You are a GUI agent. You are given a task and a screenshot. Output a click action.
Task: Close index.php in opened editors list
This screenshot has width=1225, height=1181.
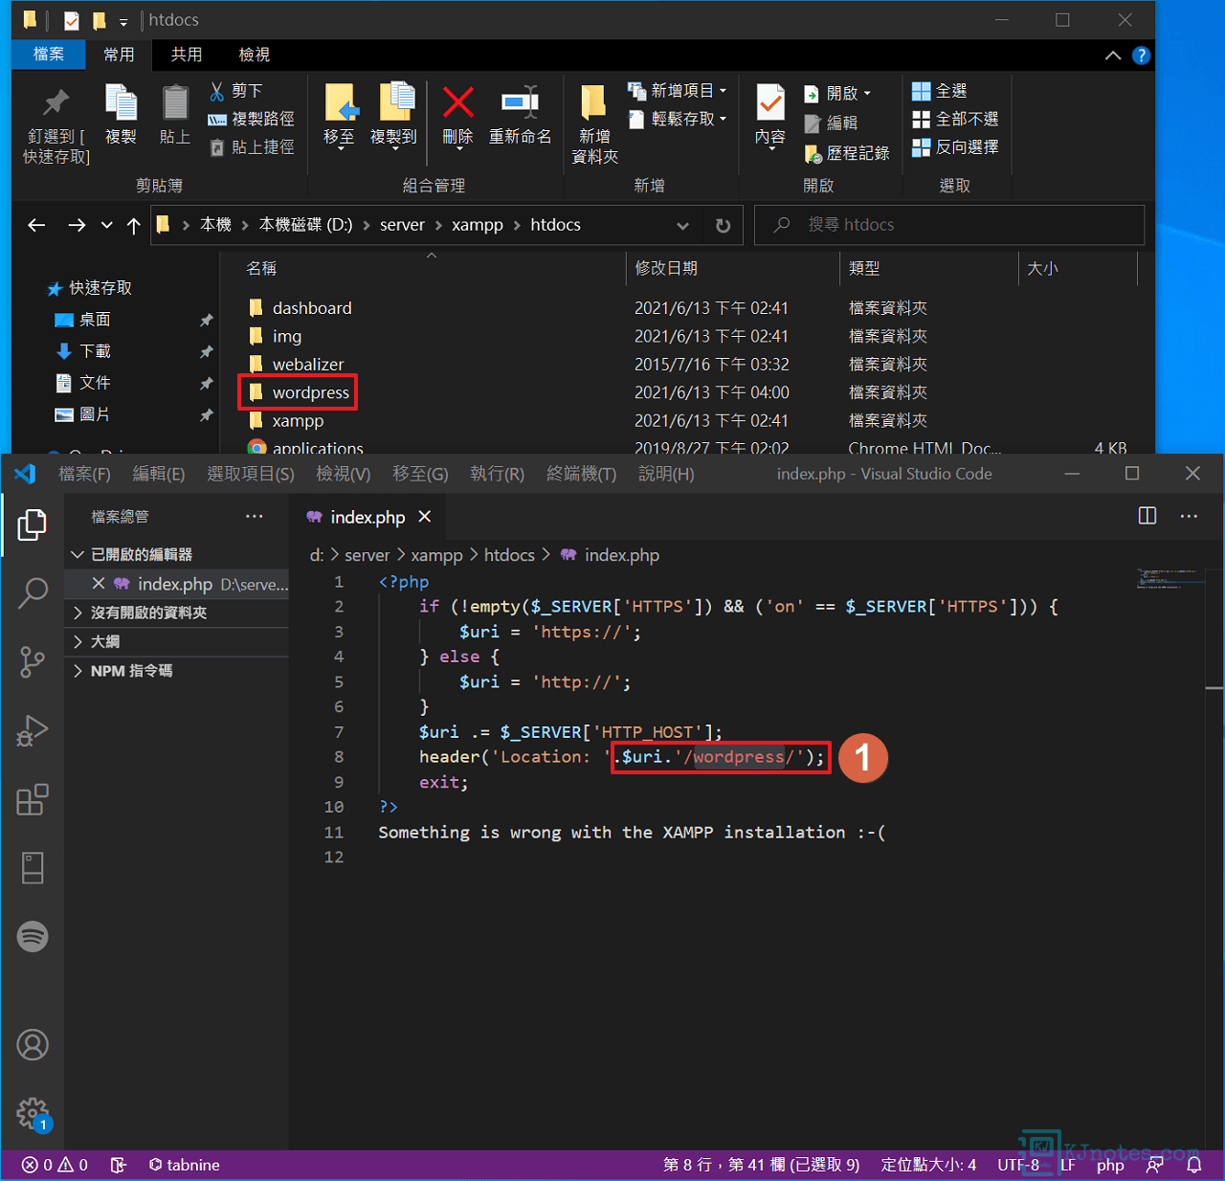(x=99, y=583)
